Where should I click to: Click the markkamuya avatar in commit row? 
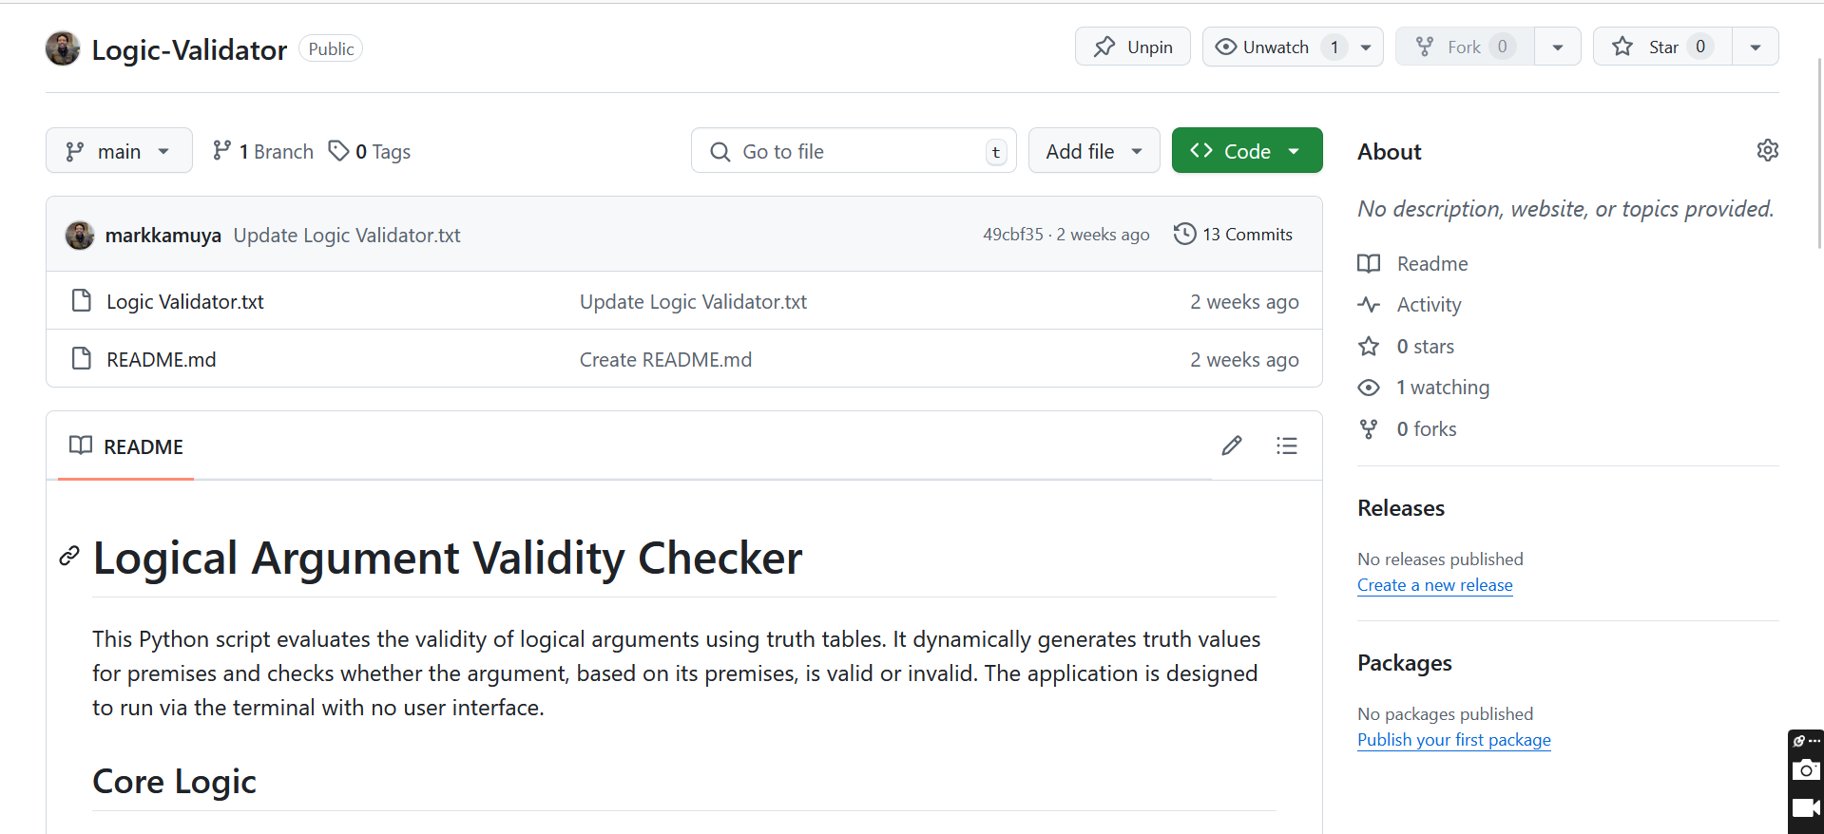(80, 235)
